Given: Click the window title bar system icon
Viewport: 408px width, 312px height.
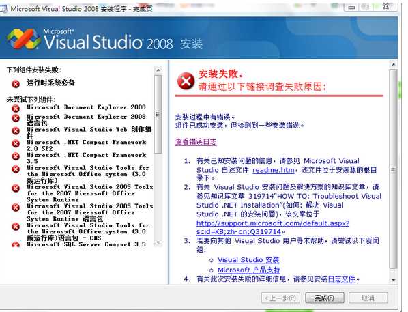Looking at the screenshot, I should pyautogui.click(x=3, y=9).
